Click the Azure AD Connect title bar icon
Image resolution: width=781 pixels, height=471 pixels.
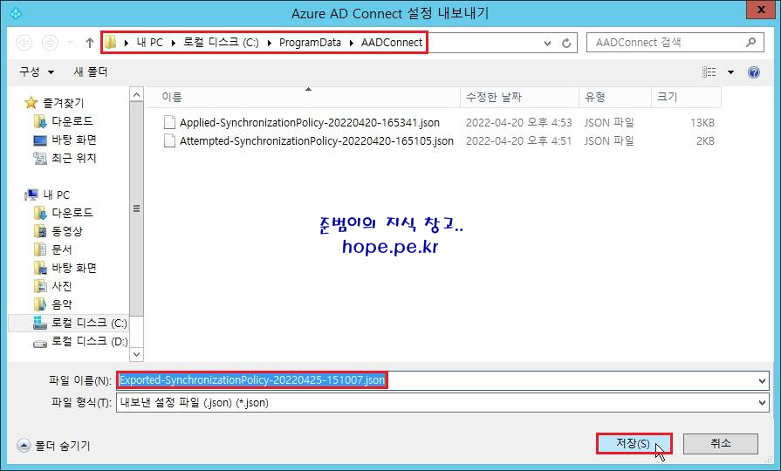point(16,13)
